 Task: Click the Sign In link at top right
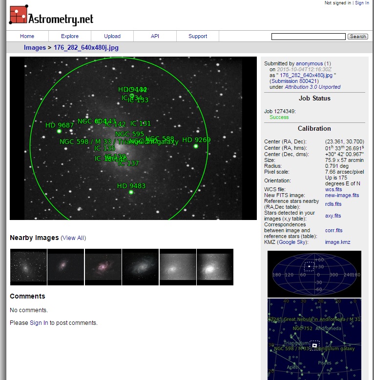pos(362,3)
